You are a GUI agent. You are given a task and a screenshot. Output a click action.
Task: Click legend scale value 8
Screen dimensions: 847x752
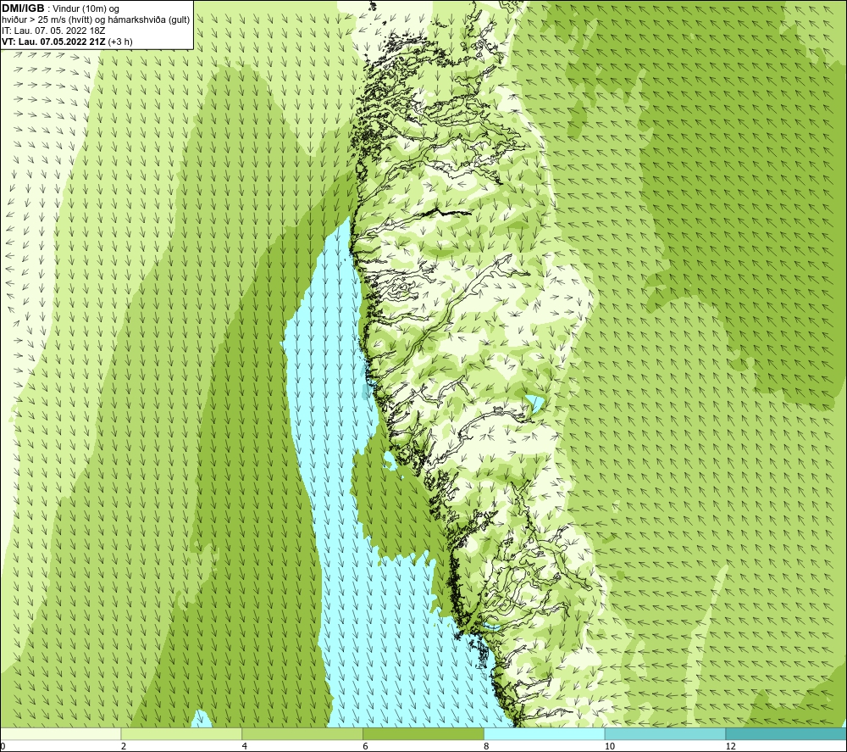pos(487,746)
